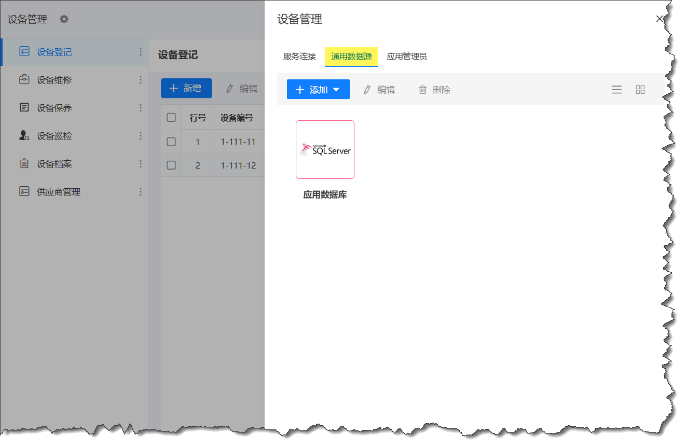
Task: Check the checkbox for row 1
Action: (x=170, y=141)
